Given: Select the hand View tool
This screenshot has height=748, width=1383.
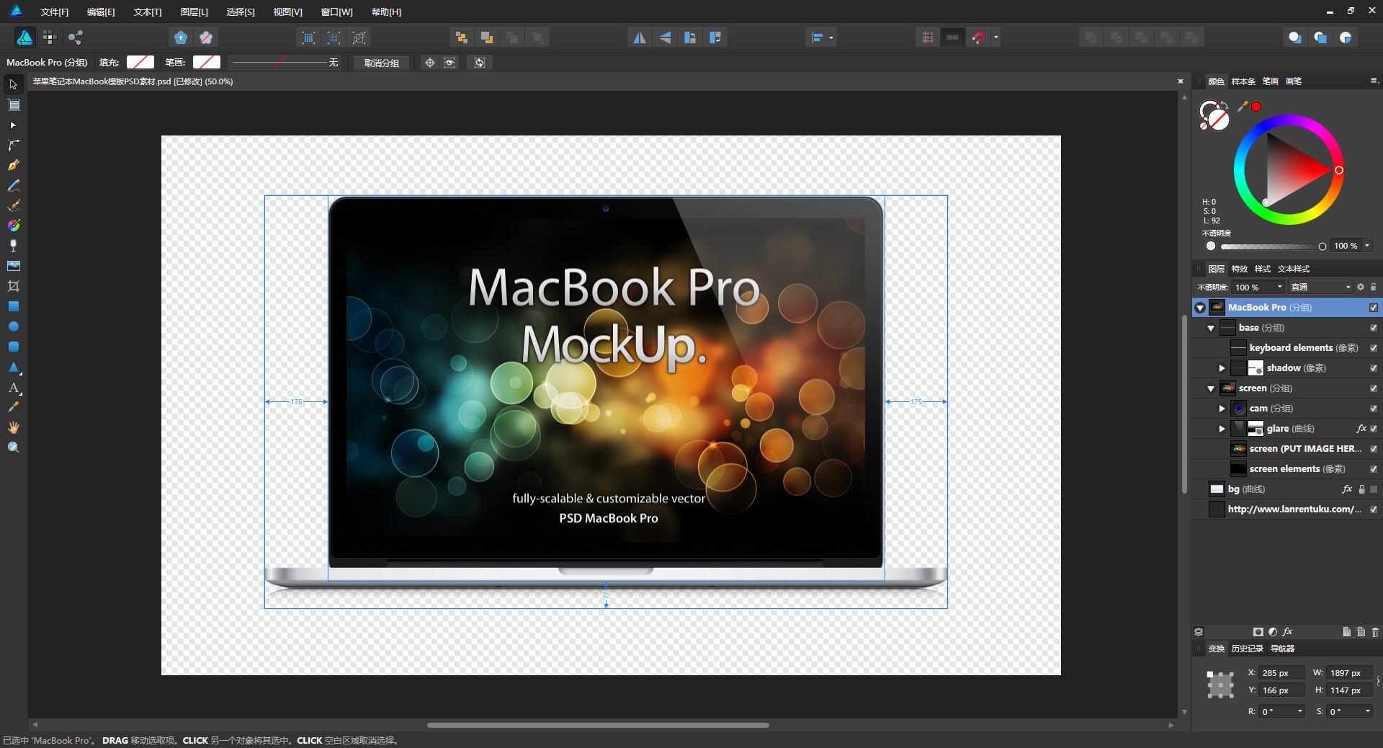Looking at the screenshot, I should click(x=13, y=427).
